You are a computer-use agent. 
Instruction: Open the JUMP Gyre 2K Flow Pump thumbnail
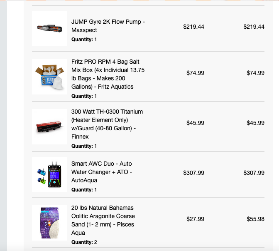(50, 29)
